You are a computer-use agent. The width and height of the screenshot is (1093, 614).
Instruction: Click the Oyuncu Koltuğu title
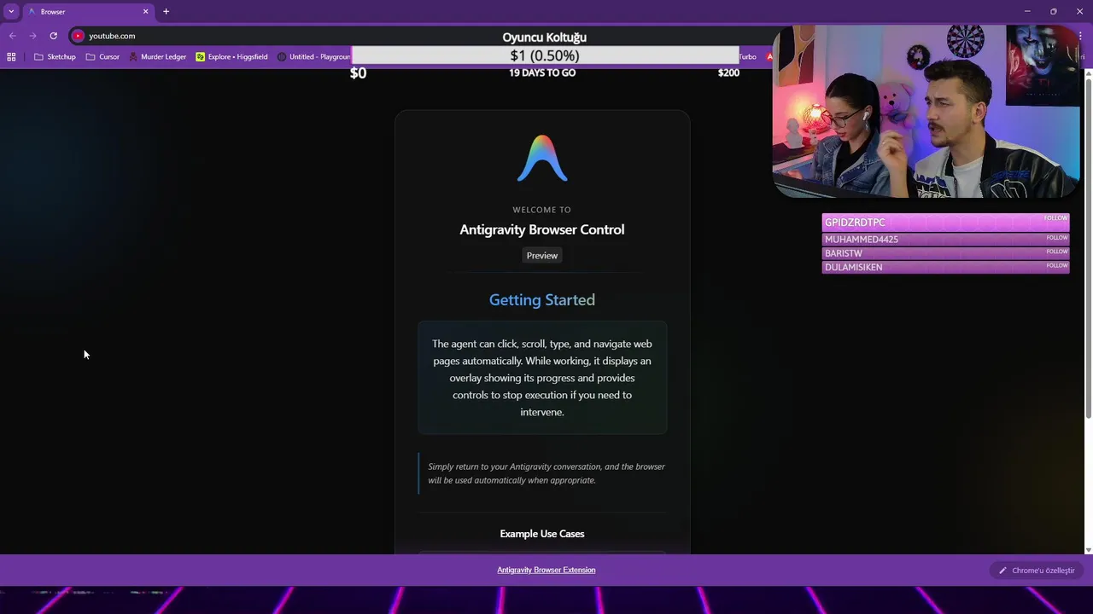(x=544, y=38)
